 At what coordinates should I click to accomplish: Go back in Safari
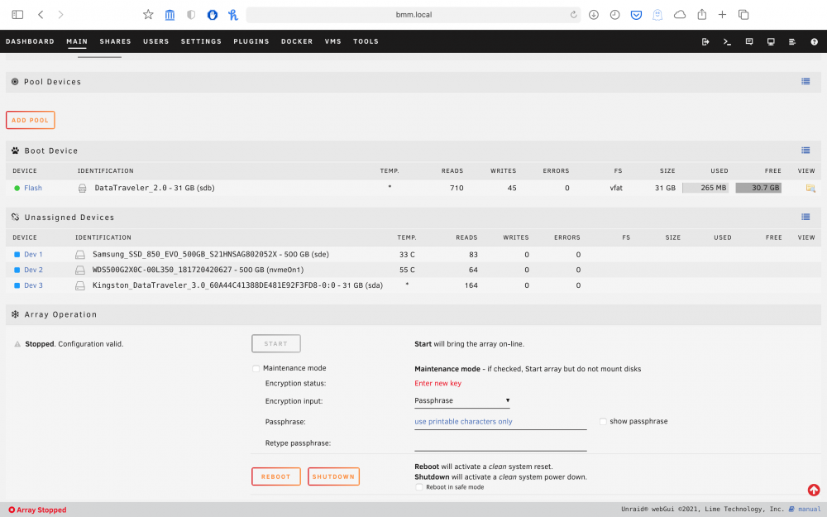(41, 15)
